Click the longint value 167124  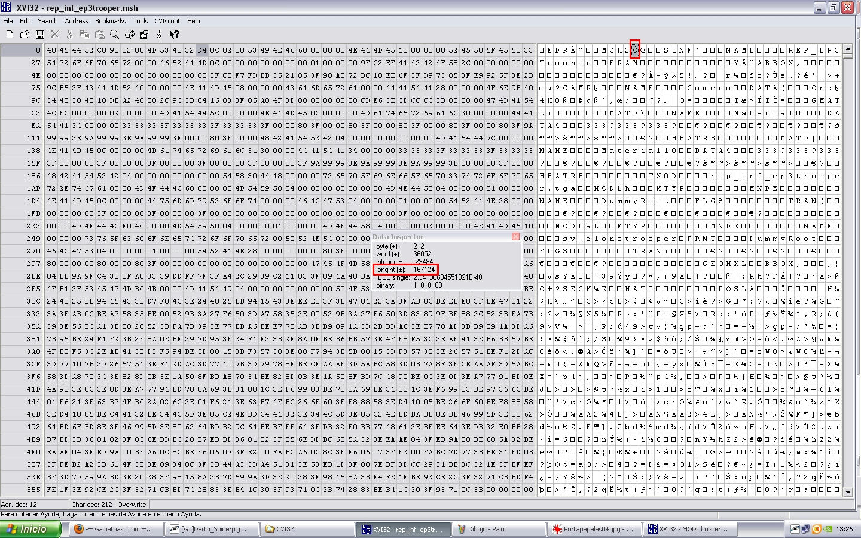[424, 270]
